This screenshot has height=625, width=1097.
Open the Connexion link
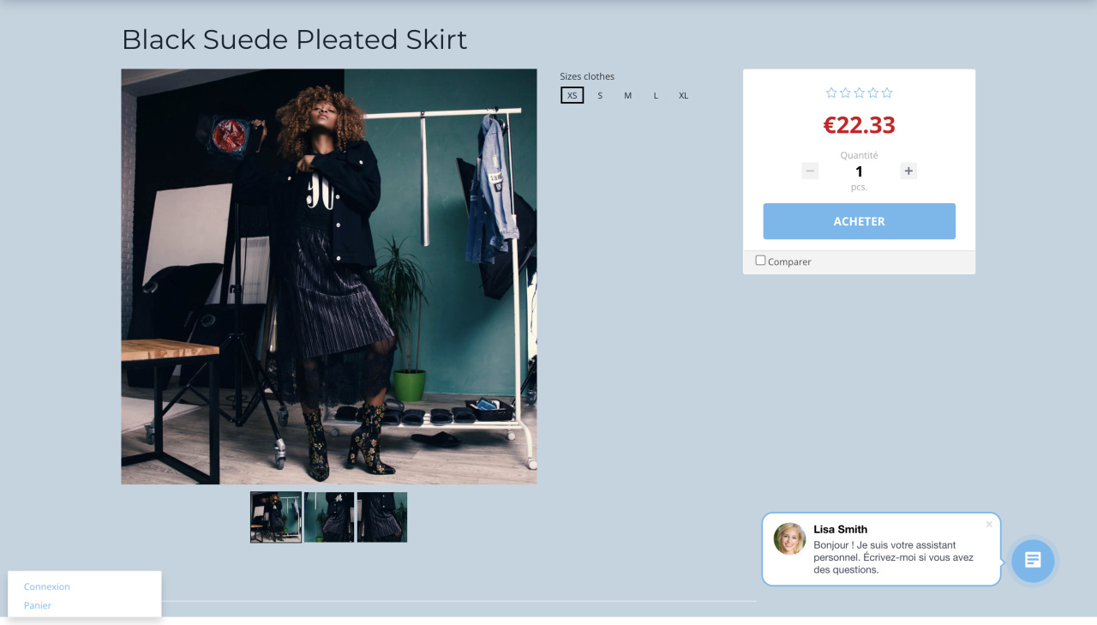click(x=47, y=586)
